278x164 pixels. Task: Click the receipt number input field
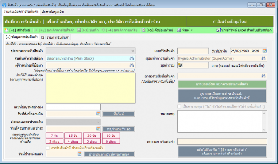pos(193,51)
